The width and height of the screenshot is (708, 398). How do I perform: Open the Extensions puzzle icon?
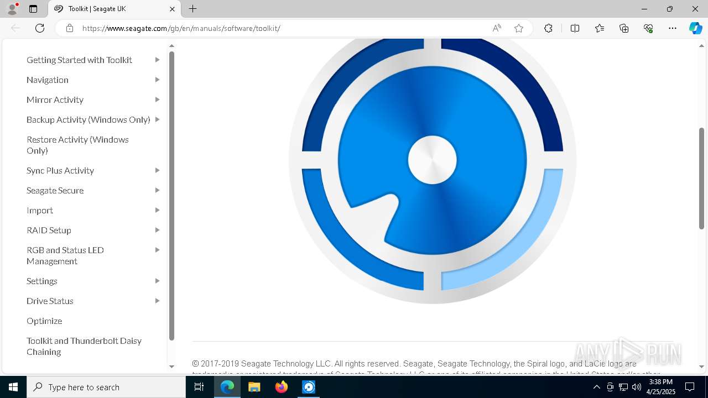548,28
